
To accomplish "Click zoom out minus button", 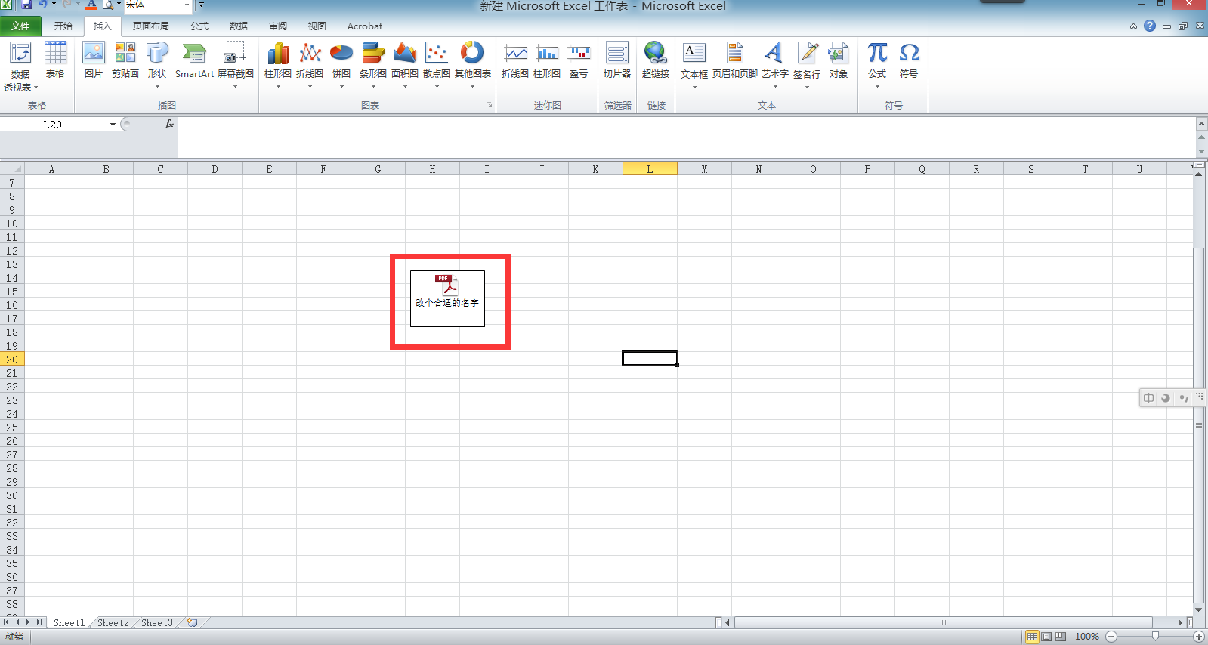I will tap(1111, 637).
